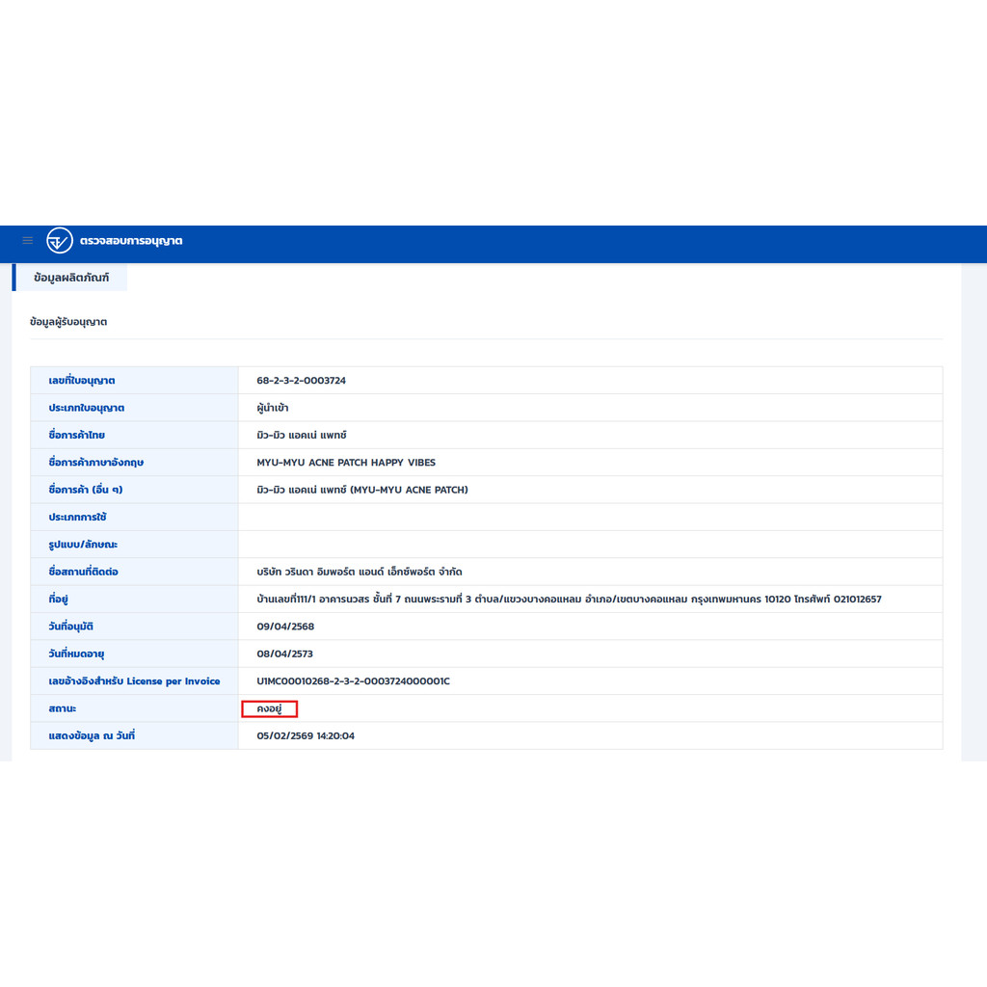Click the License per Invoice label
The image size is (987, 987).
point(134,681)
